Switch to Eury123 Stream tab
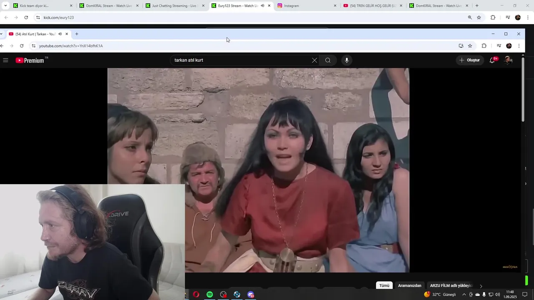Viewport: 534px width, 300px height. coord(242,6)
